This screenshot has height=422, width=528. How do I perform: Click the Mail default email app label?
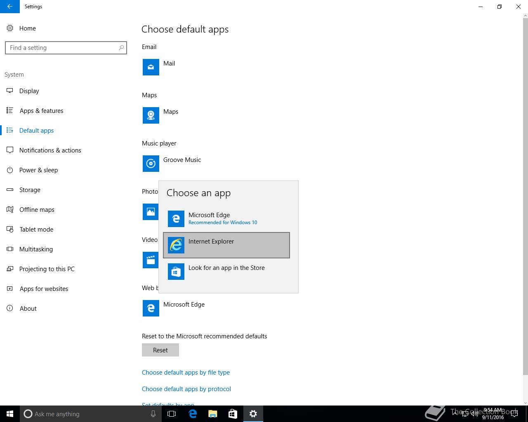(x=169, y=63)
